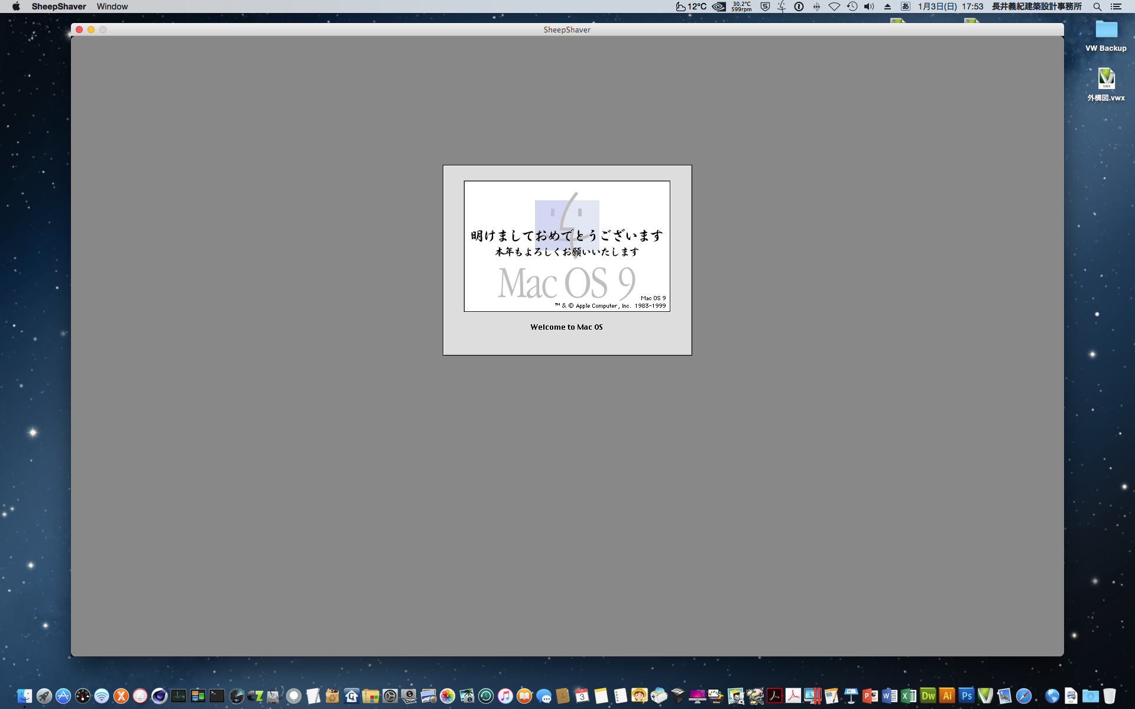Click the Mac OS 9 splash image
The width and height of the screenshot is (1135, 709).
click(x=567, y=246)
